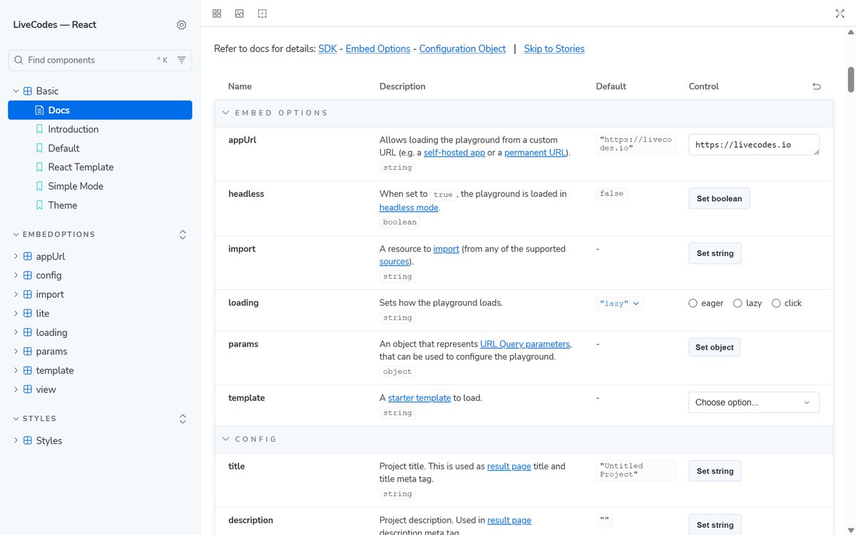Click the bookmark icon beside Introduction
Image resolution: width=856 pixels, height=535 pixels.
pos(39,129)
